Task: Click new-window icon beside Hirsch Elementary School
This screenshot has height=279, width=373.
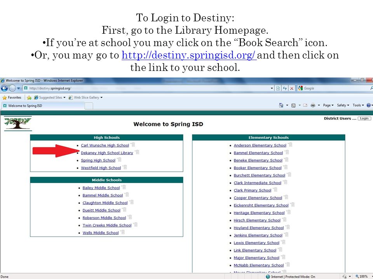Action: coord(284,219)
